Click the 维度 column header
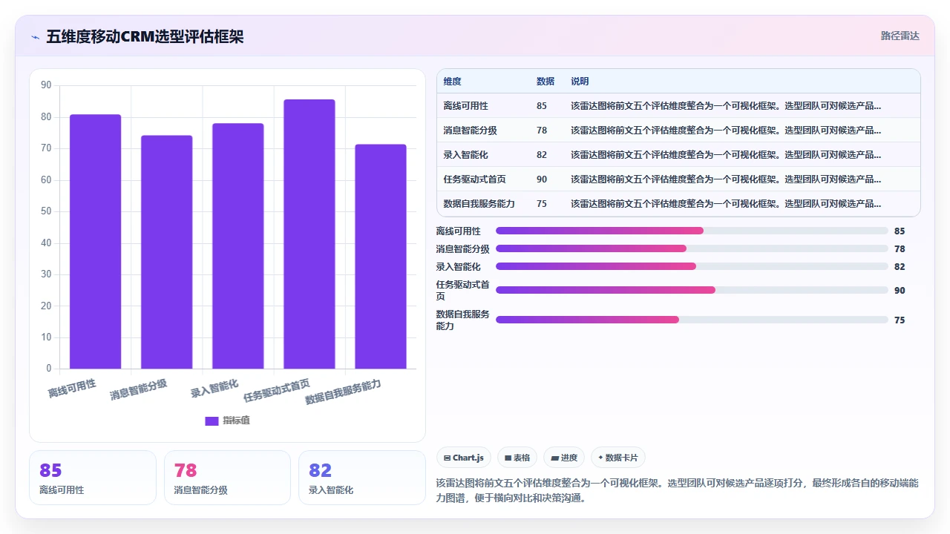 point(452,82)
